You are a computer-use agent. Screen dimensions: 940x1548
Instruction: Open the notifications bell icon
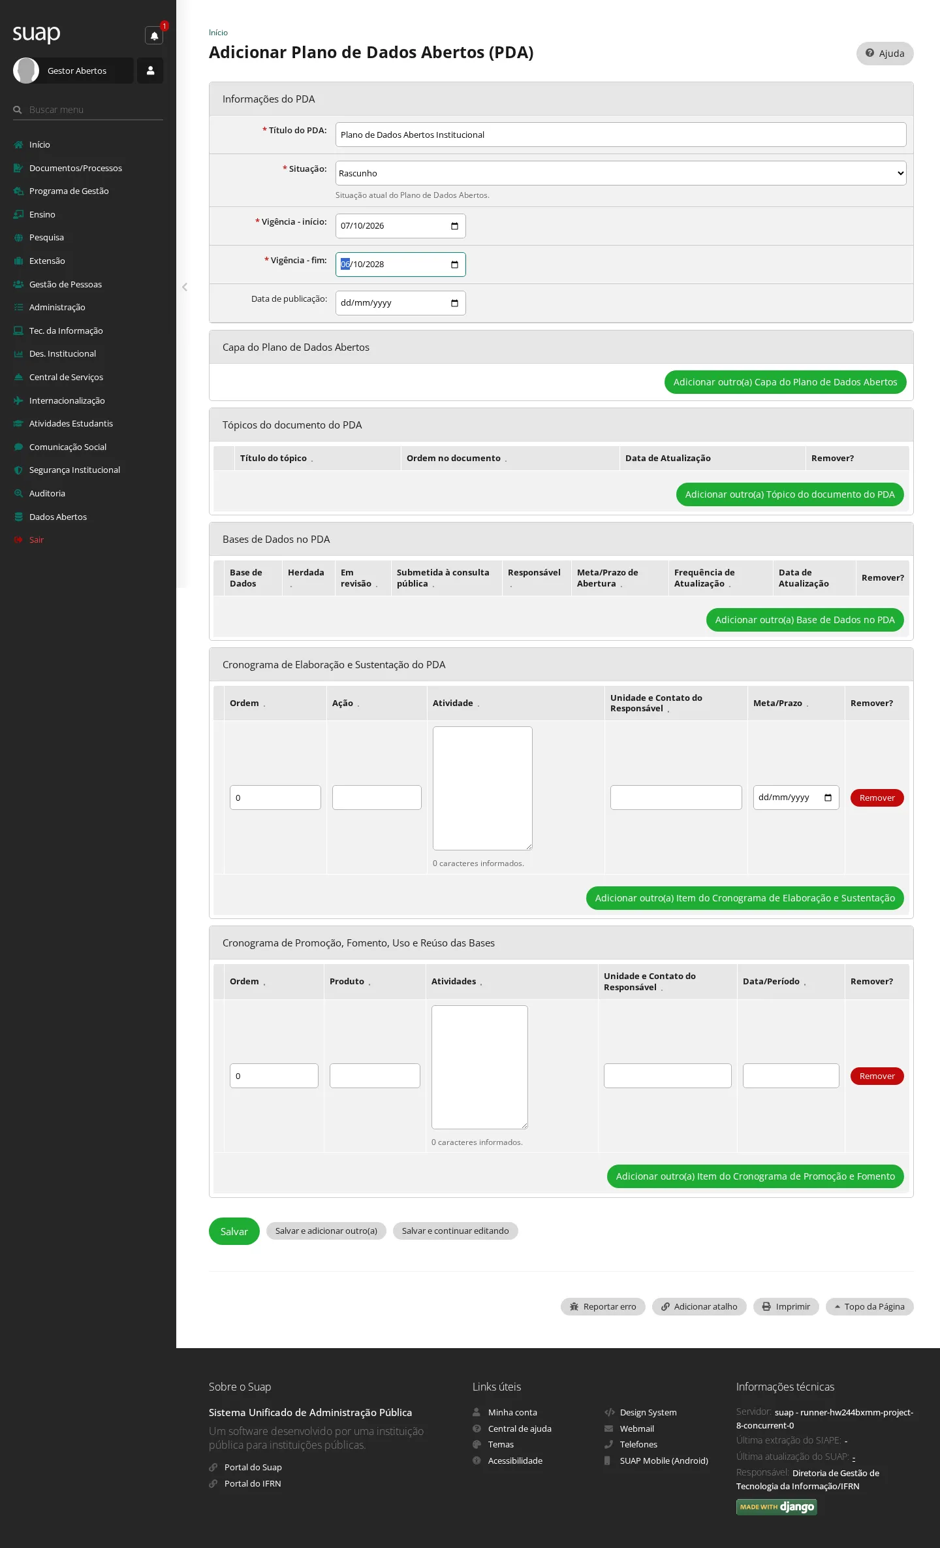coord(154,35)
